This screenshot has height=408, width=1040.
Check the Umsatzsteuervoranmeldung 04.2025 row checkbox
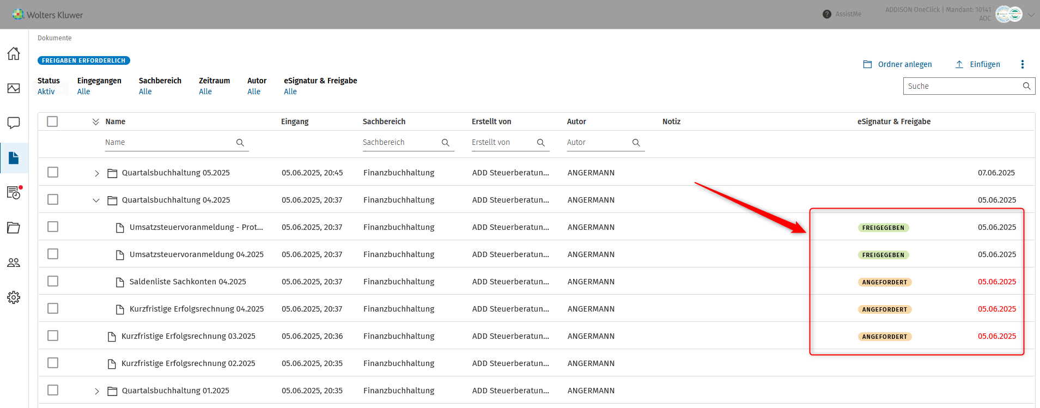pos(53,254)
